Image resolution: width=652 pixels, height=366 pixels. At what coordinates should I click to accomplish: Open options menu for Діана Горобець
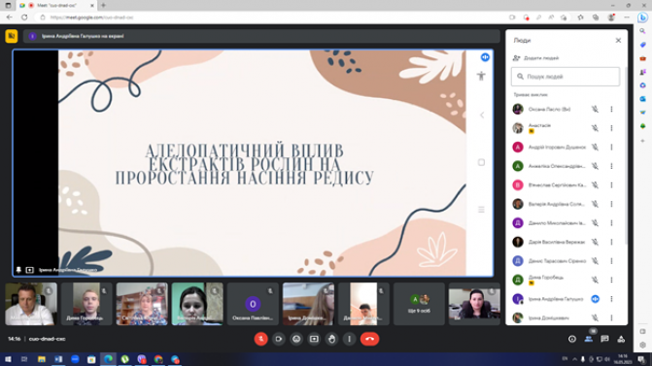point(611,280)
